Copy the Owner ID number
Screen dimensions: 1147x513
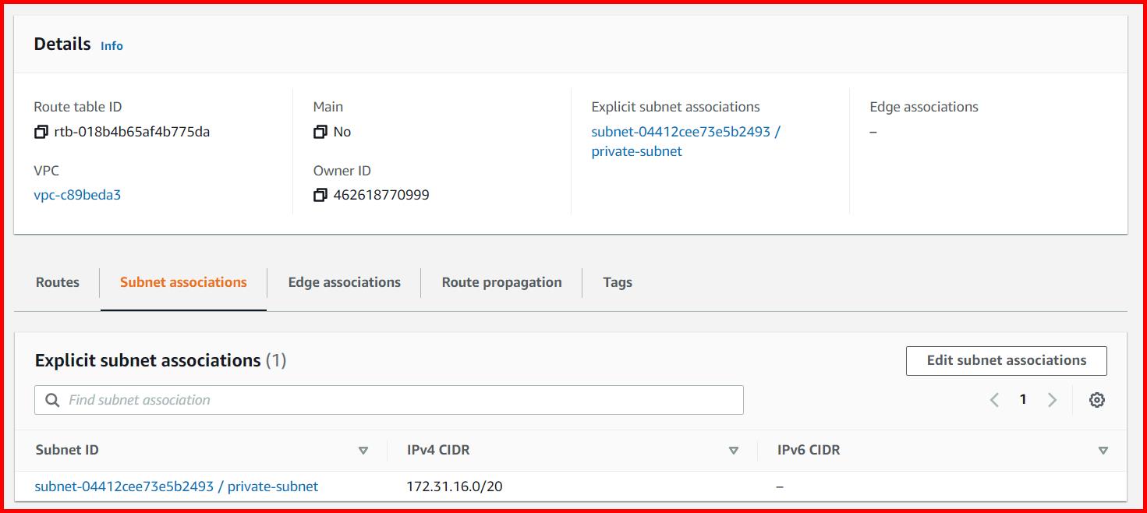click(x=320, y=196)
